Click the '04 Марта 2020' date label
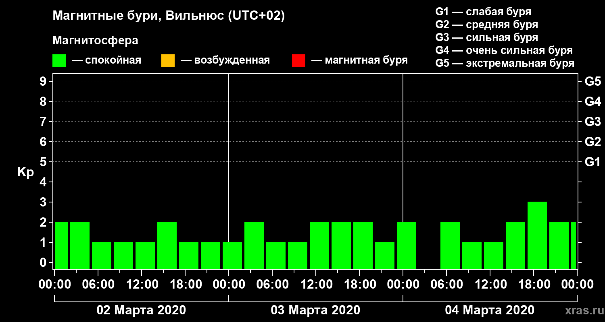Screen dimensions: 605x322 point(490,310)
